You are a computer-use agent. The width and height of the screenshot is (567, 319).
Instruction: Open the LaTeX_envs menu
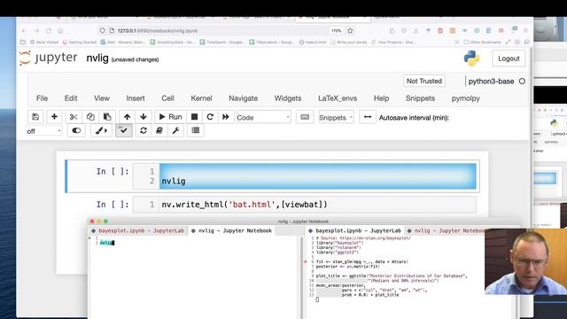(338, 98)
